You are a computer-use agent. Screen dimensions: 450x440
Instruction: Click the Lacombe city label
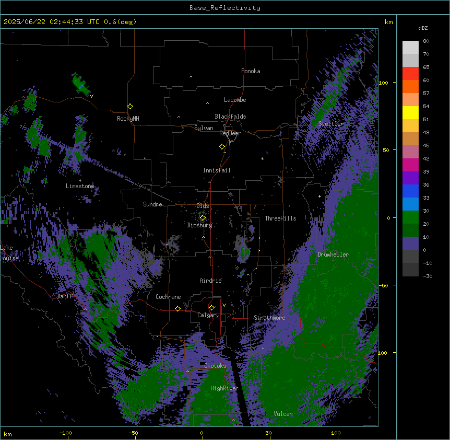click(x=235, y=100)
